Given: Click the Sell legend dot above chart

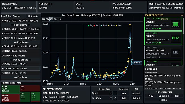Looking at the screenshot, I should click(94, 26).
